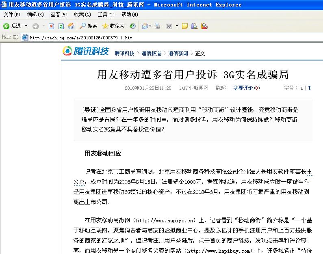This screenshot has height=254, width=323.
Task: Open the Search (搜索) pane
Action: coord(88,26)
